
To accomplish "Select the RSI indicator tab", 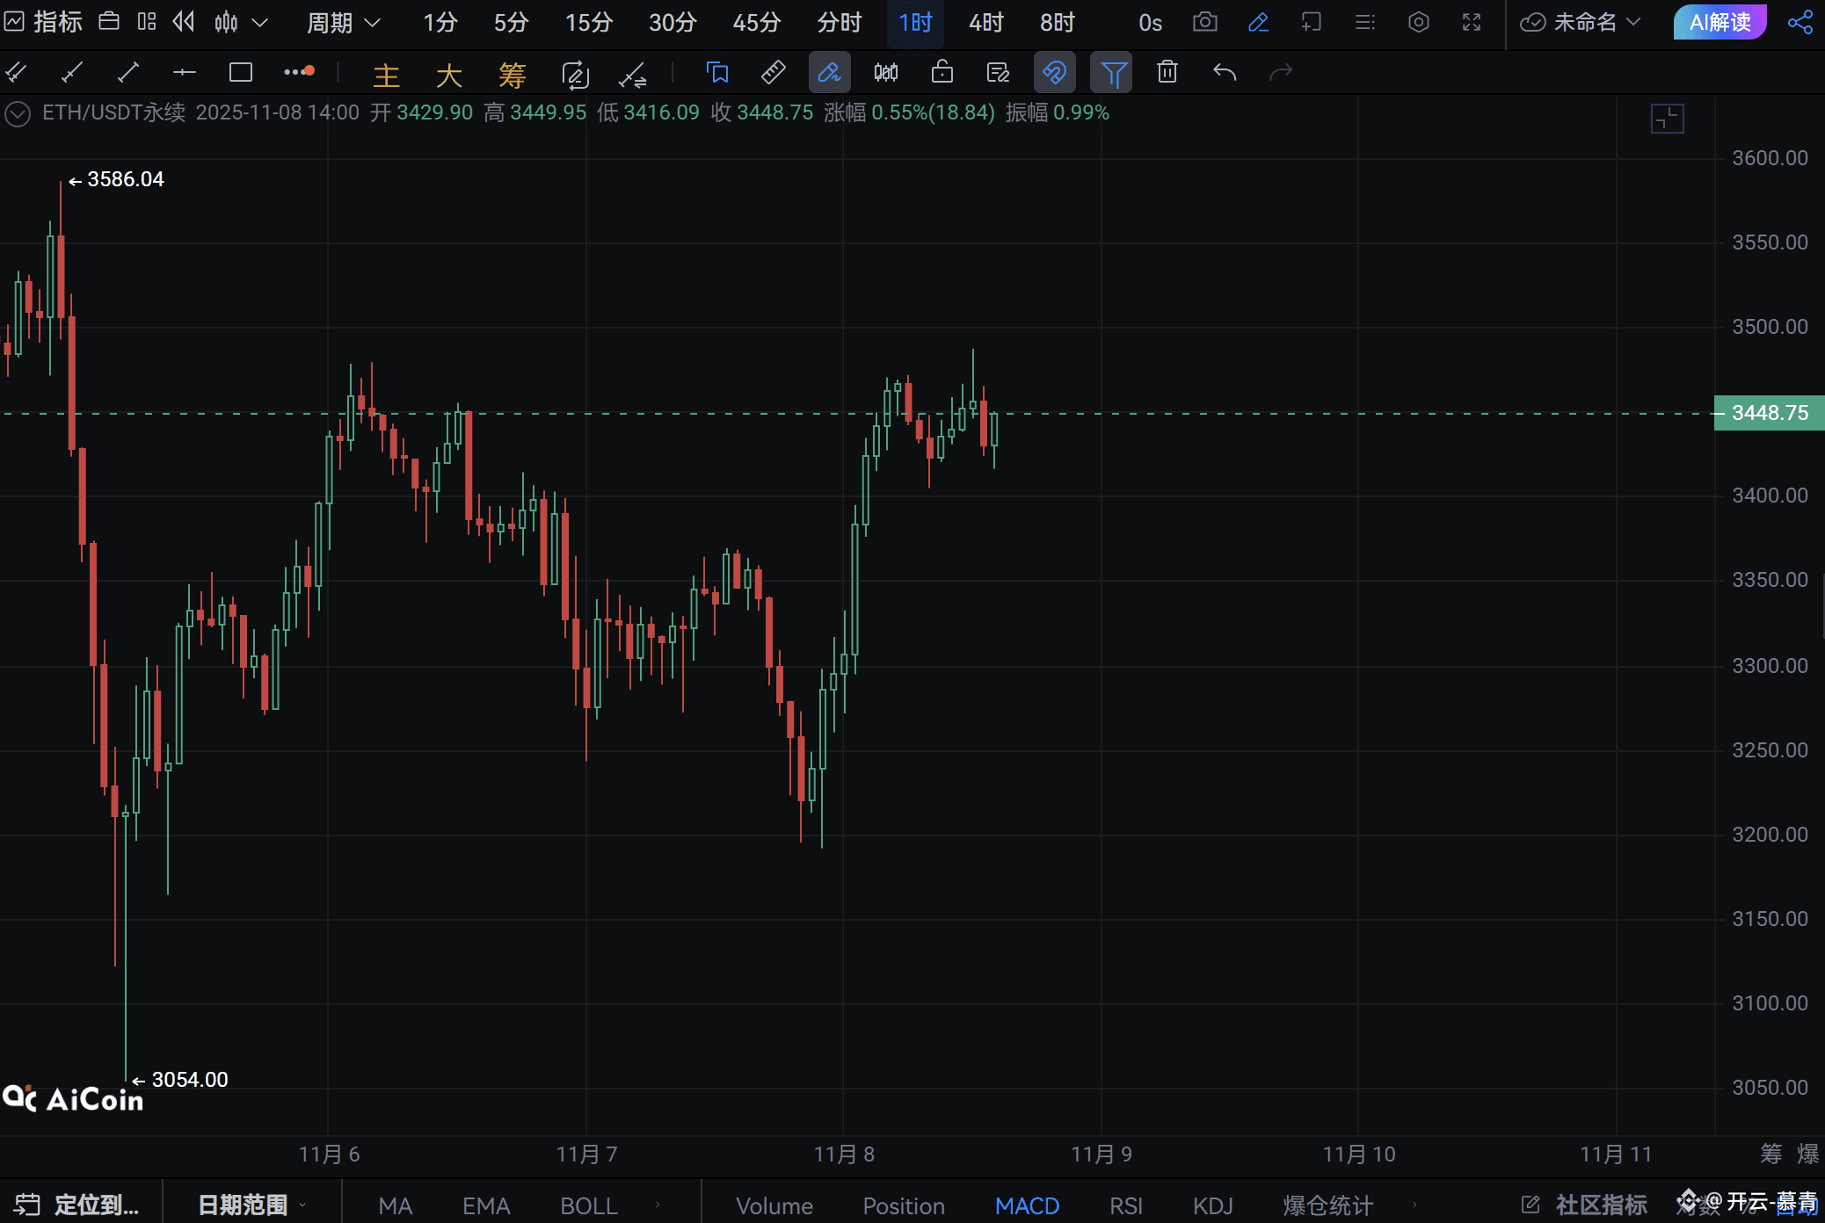I will 1125,1205.
